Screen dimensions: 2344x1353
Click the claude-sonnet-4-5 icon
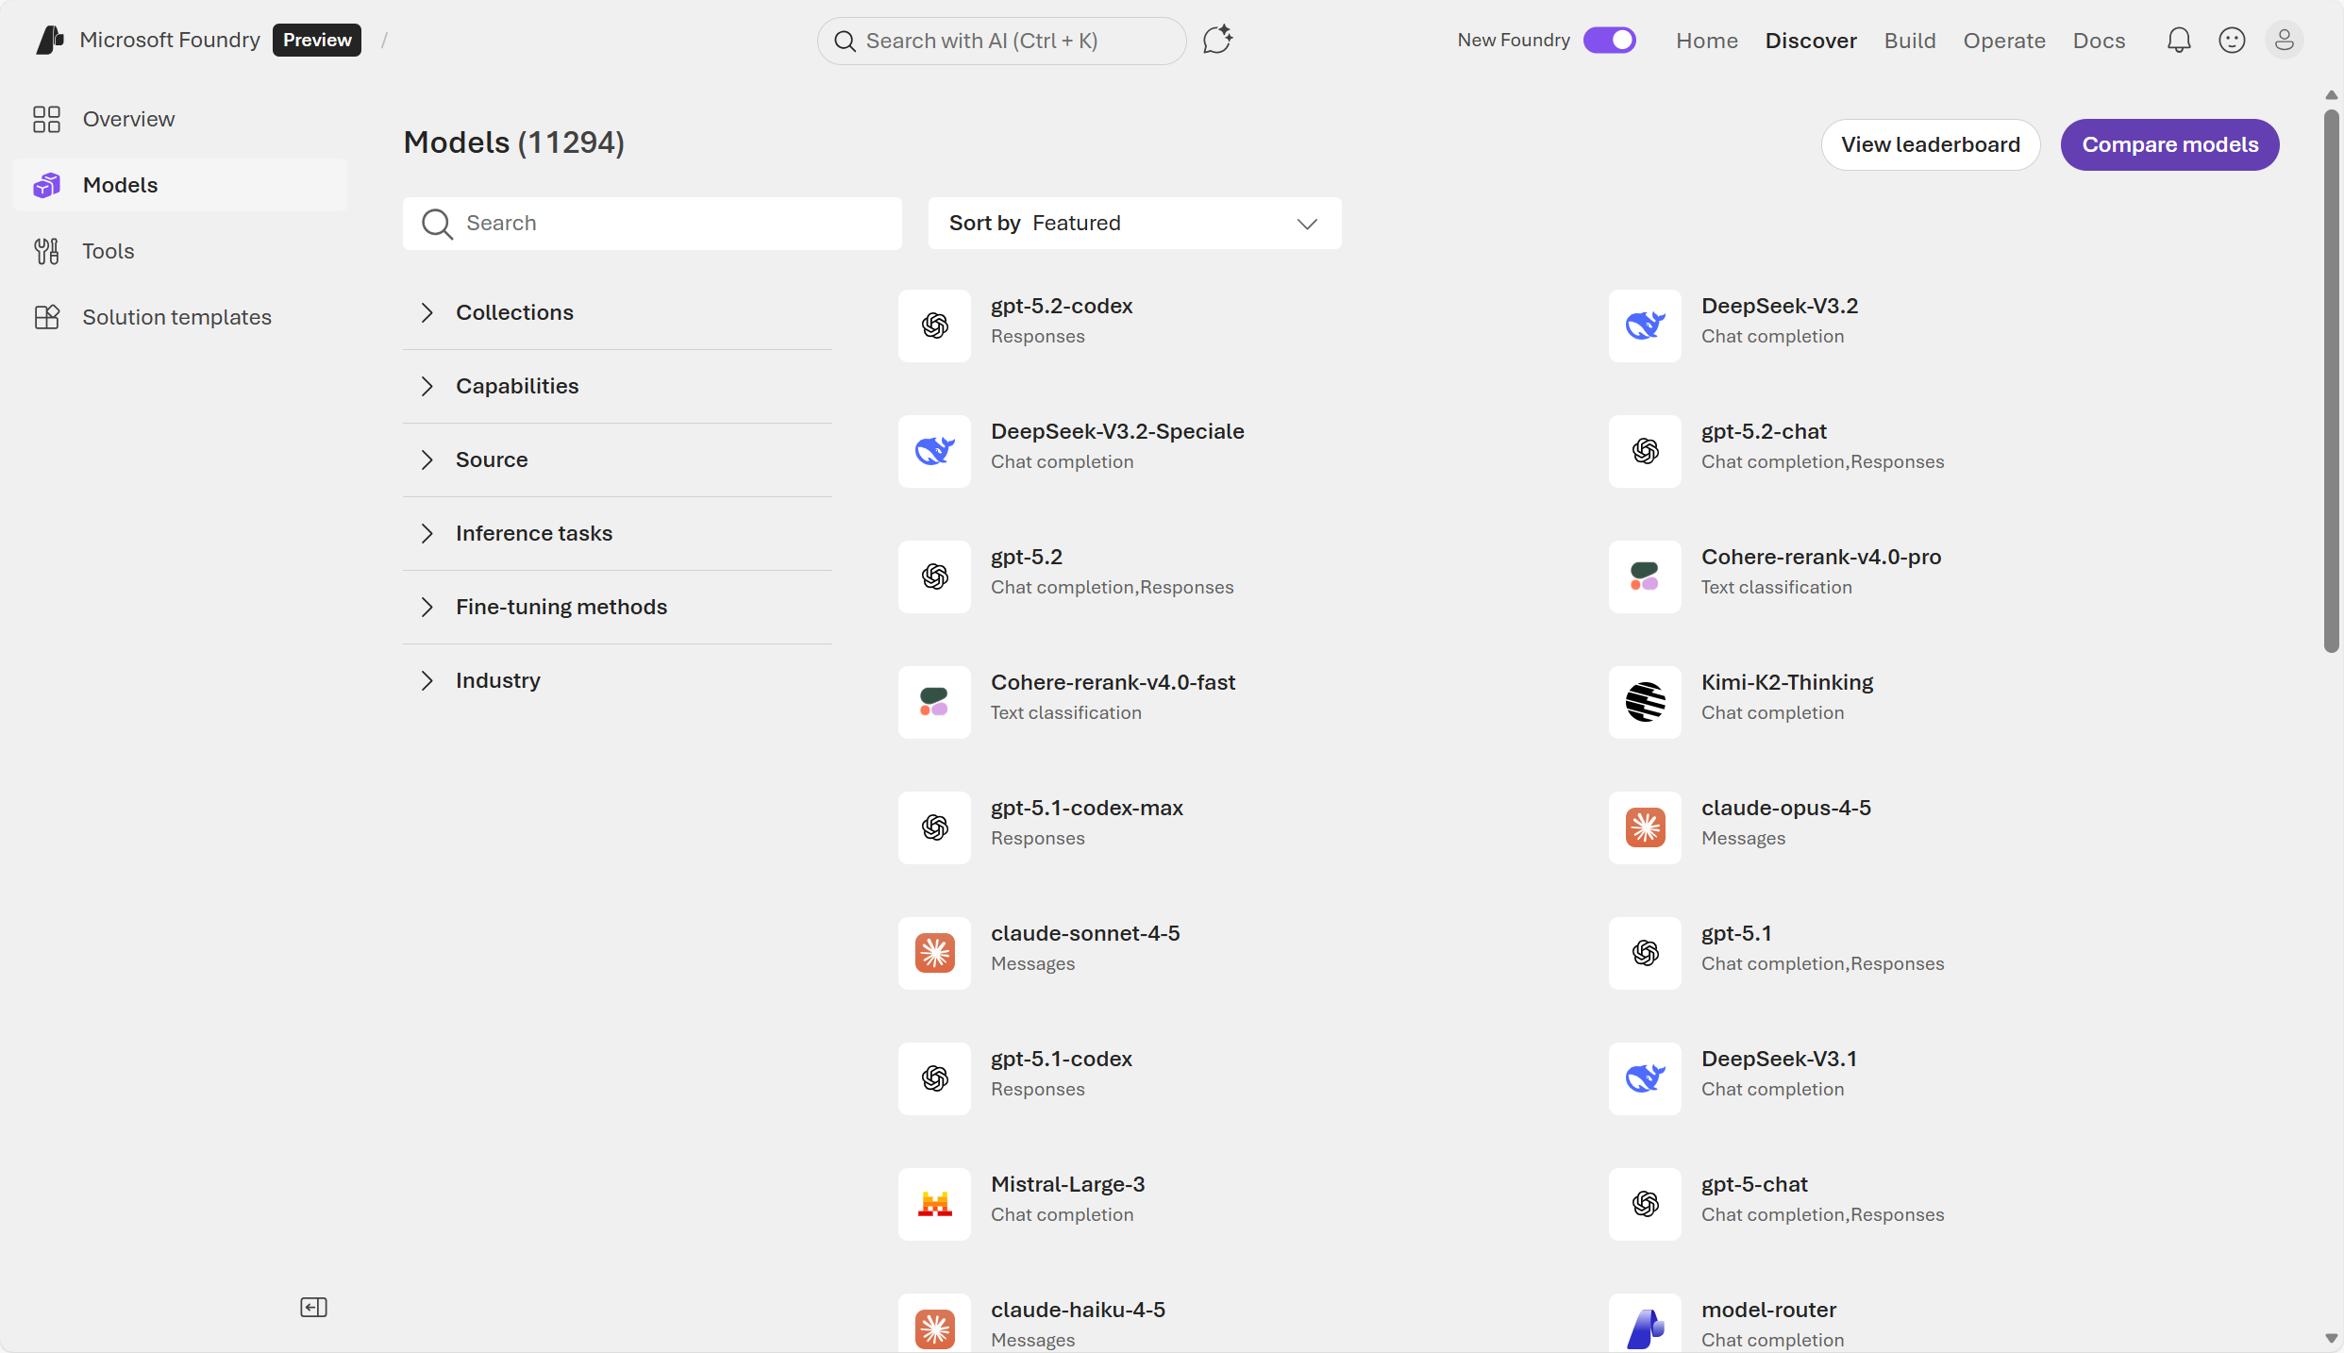pos(934,953)
